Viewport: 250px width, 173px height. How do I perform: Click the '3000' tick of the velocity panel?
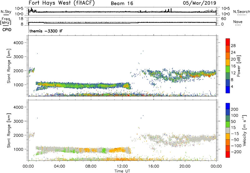point(18,121)
